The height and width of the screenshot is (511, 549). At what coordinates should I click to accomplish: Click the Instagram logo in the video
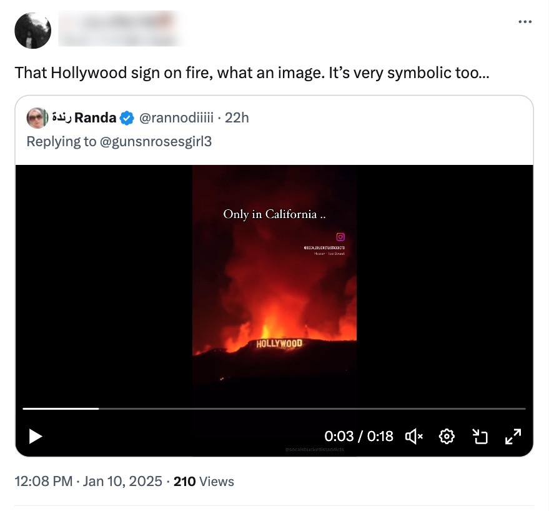coord(340,237)
